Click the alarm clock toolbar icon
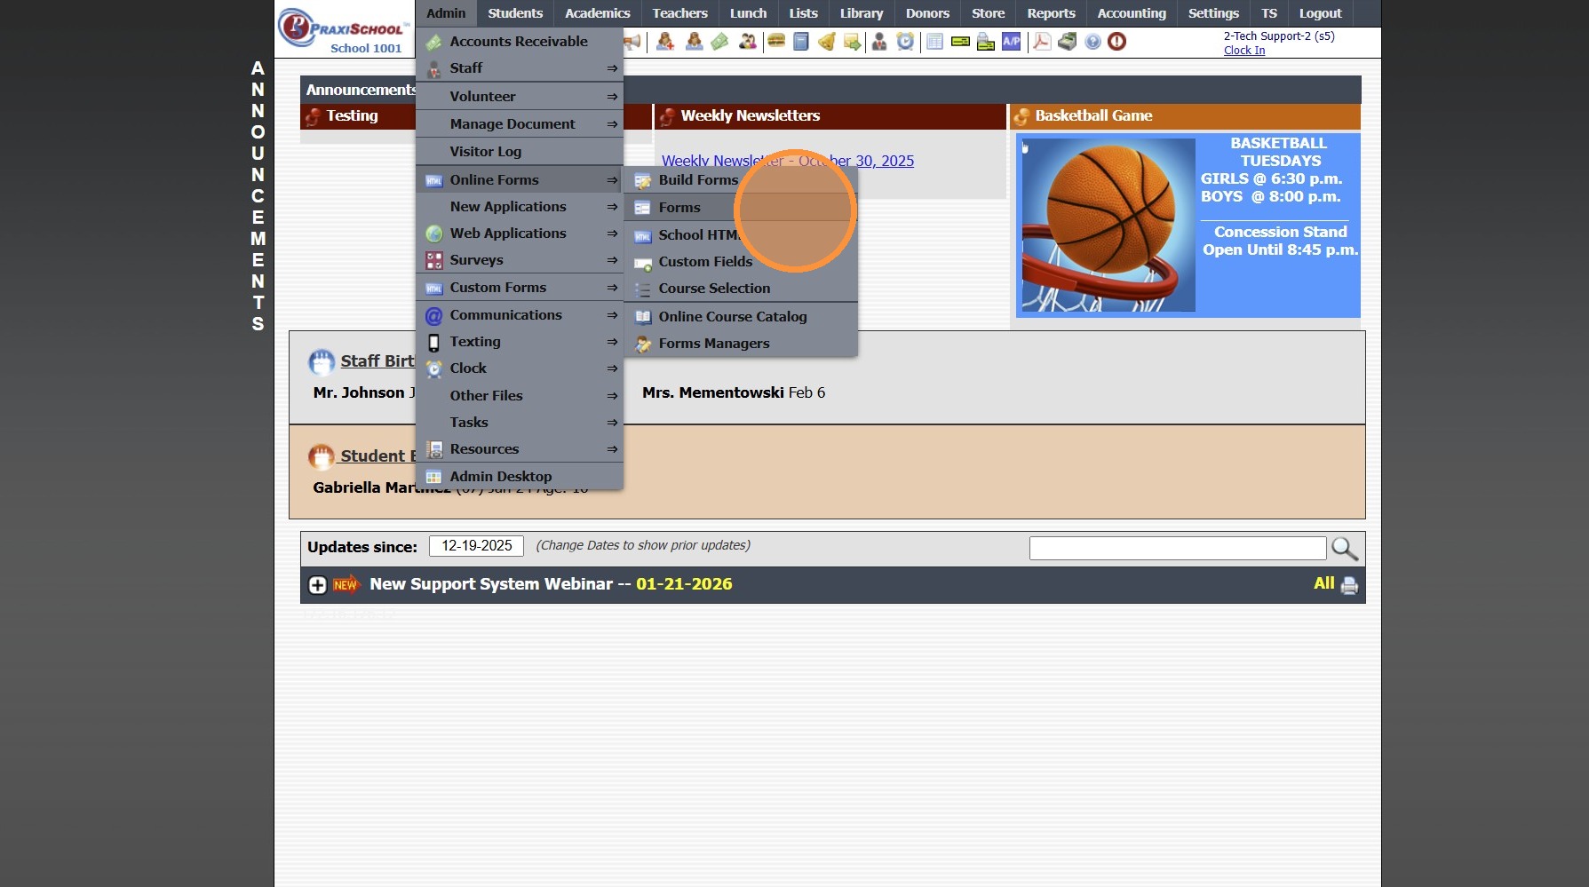Screen dimensions: 1589x887 (905, 41)
